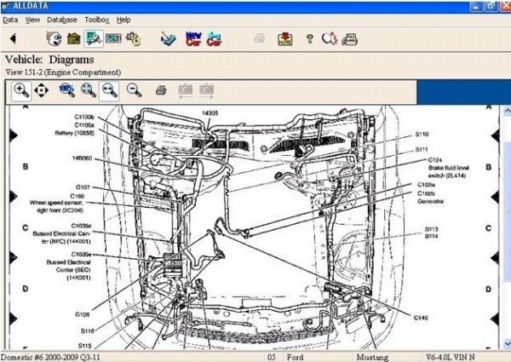Click the Zoom Out magnifier icon
This screenshot has width=511, height=362.
(x=134, y=89)
